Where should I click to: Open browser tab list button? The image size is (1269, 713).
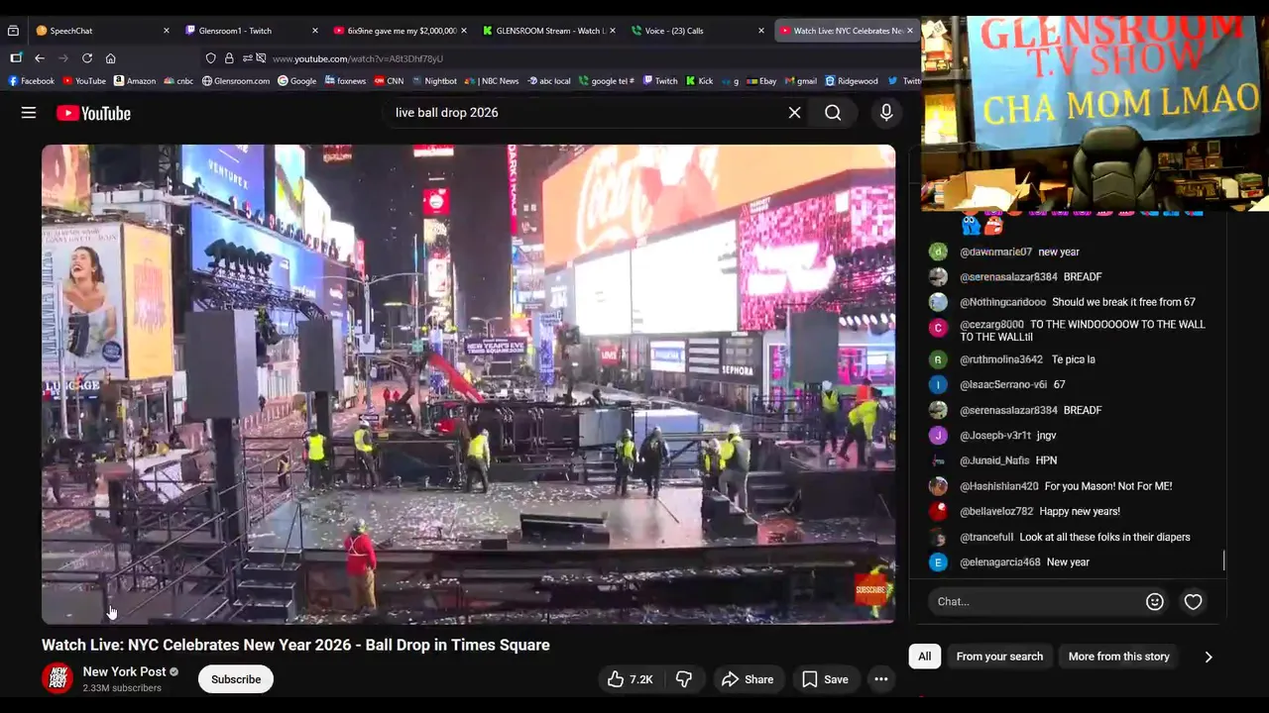point(13,31)
